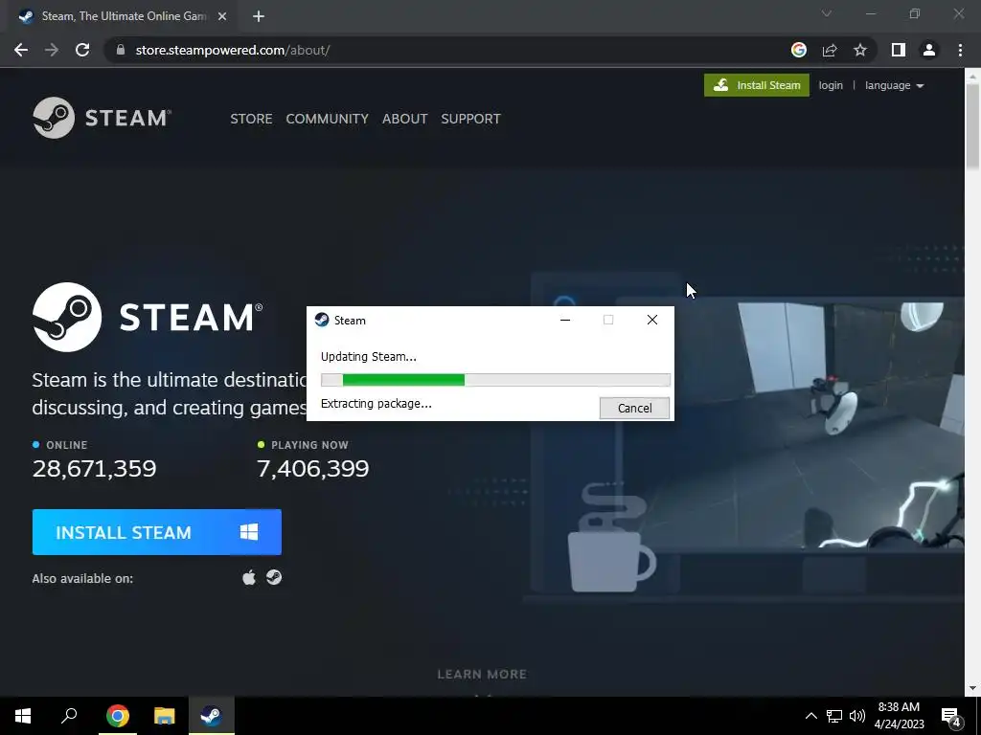Click the large STEAM hero logo
This screenshot has width=981, height=735.
148,317
